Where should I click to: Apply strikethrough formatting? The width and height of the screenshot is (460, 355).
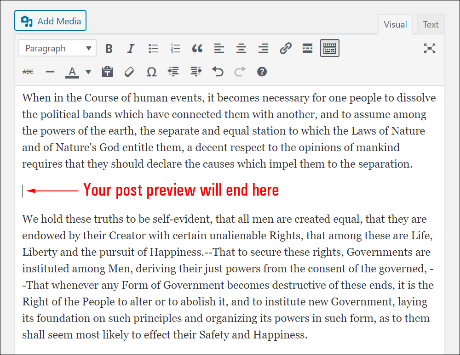(28, 72)
